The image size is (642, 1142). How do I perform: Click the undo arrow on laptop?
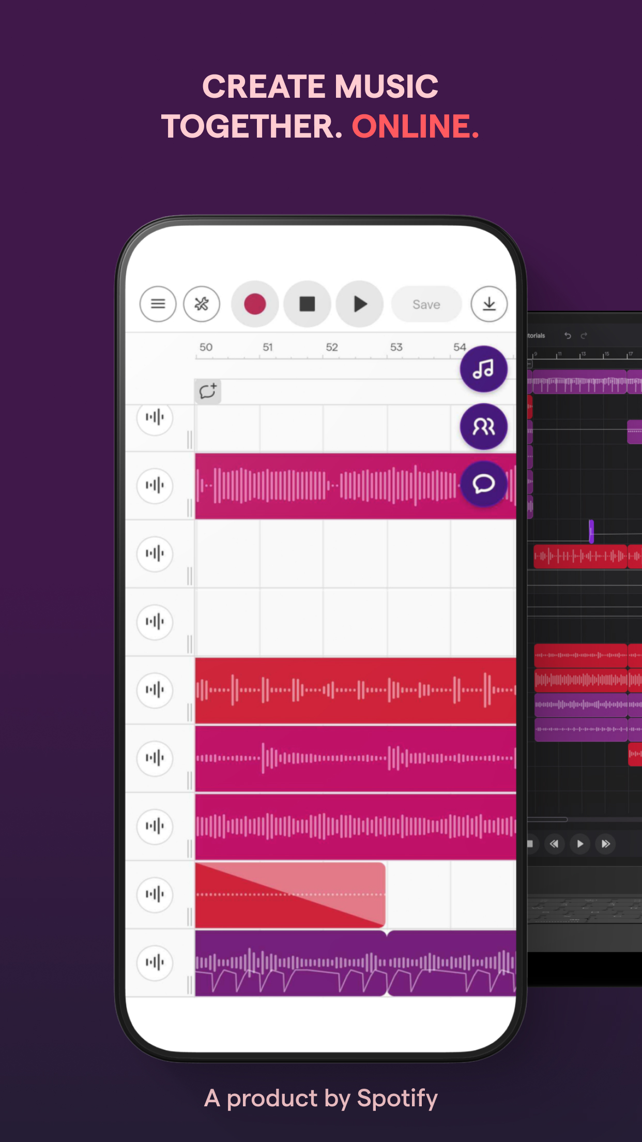click(568, 336)
